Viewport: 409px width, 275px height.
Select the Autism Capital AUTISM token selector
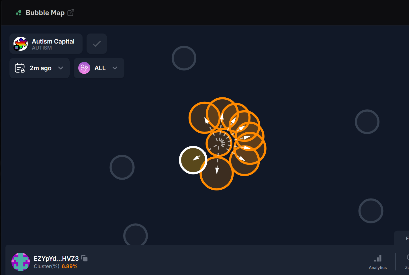tap(46, 44)
